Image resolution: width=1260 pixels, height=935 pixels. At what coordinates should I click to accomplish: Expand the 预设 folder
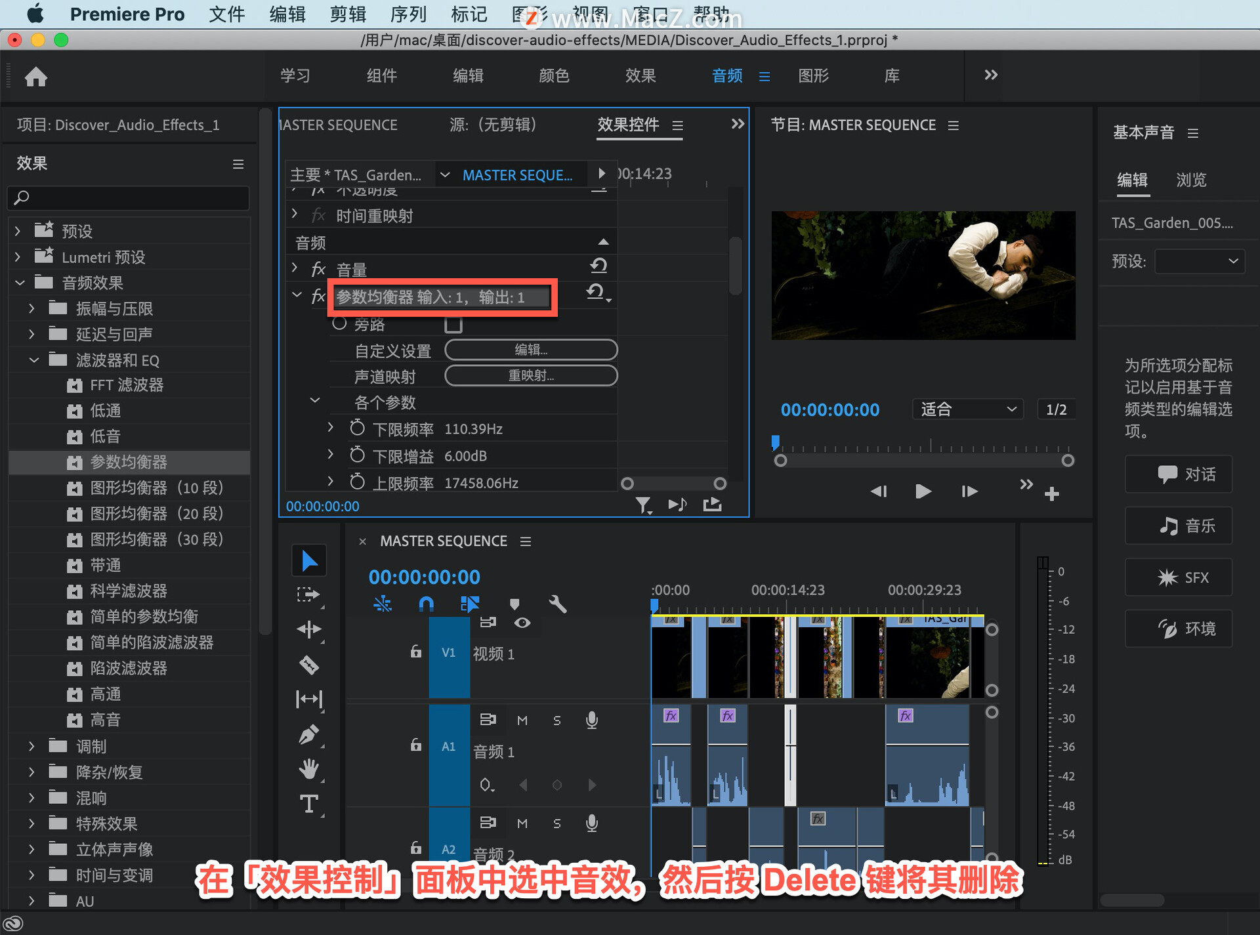click(x=18, y=231)
